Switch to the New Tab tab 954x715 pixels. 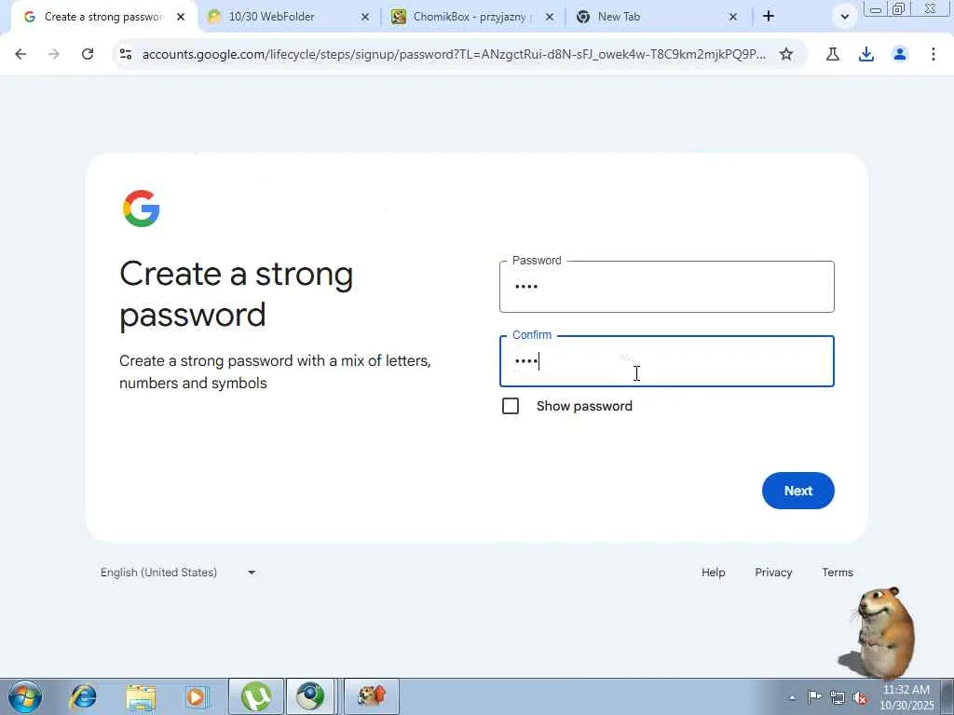pos(657,17)
